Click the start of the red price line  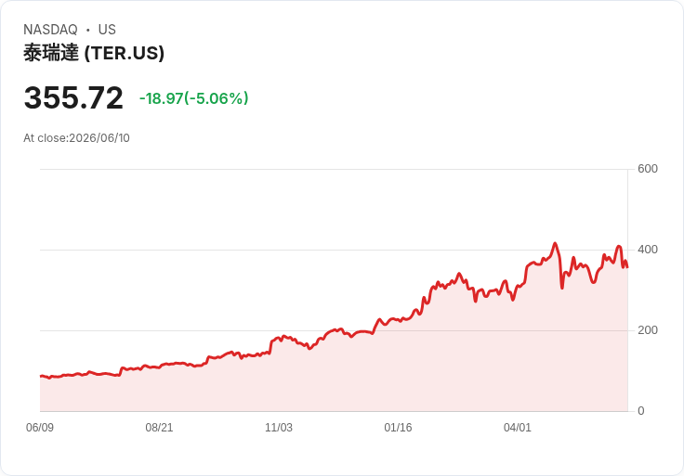[41, 376]
